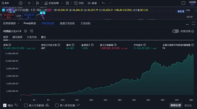Viewport: 197px width, 109px height.
Task: Undo the last action arrow
Action: click(x=103, y=3)
